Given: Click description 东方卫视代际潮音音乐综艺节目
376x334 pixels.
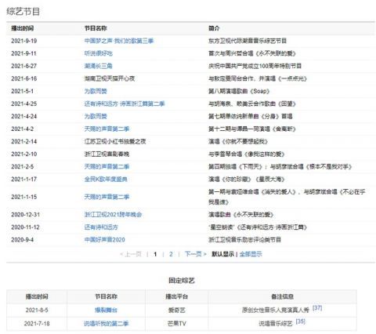Looking at the screenshot, I should 248,41.
